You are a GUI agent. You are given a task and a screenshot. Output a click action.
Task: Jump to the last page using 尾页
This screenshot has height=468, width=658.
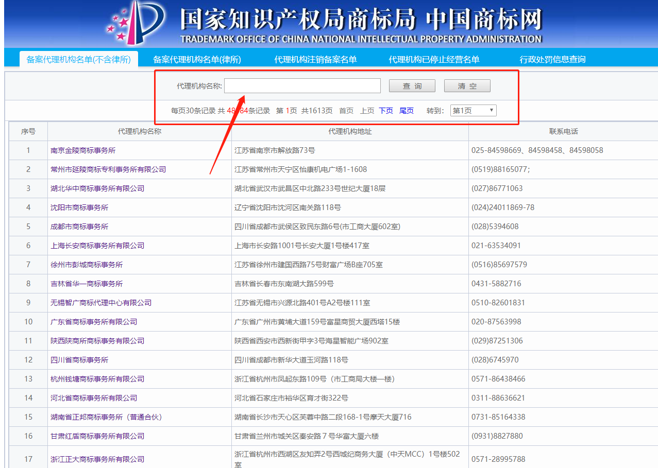(x=406, y=110)
